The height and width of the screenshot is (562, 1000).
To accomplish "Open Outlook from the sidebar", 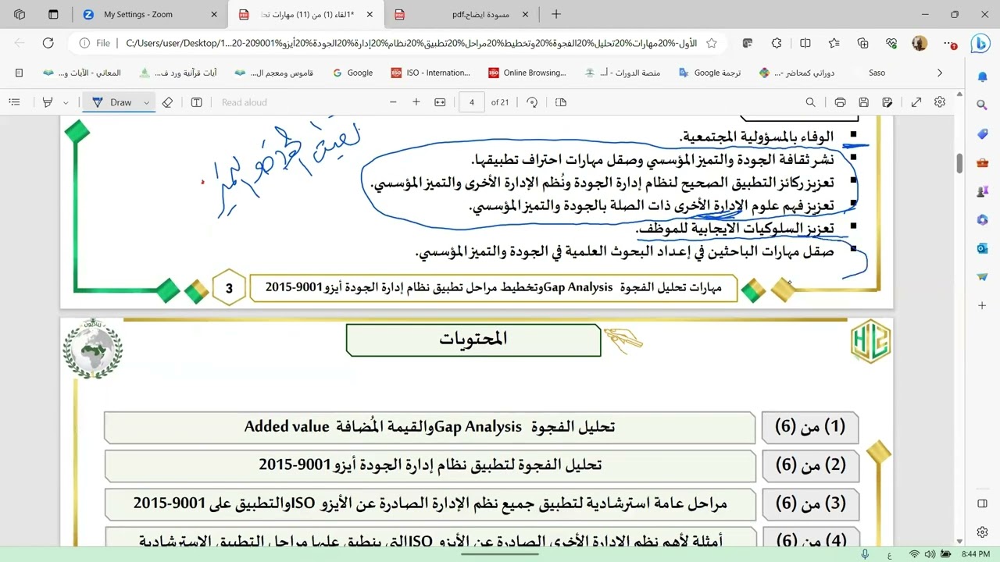I will point(982,248).
